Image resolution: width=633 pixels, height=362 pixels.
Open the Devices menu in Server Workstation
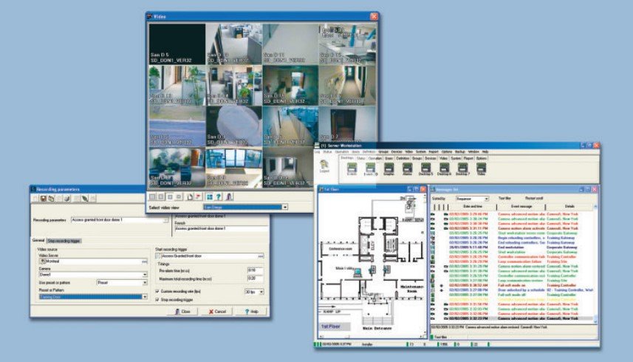pos(397,151)
